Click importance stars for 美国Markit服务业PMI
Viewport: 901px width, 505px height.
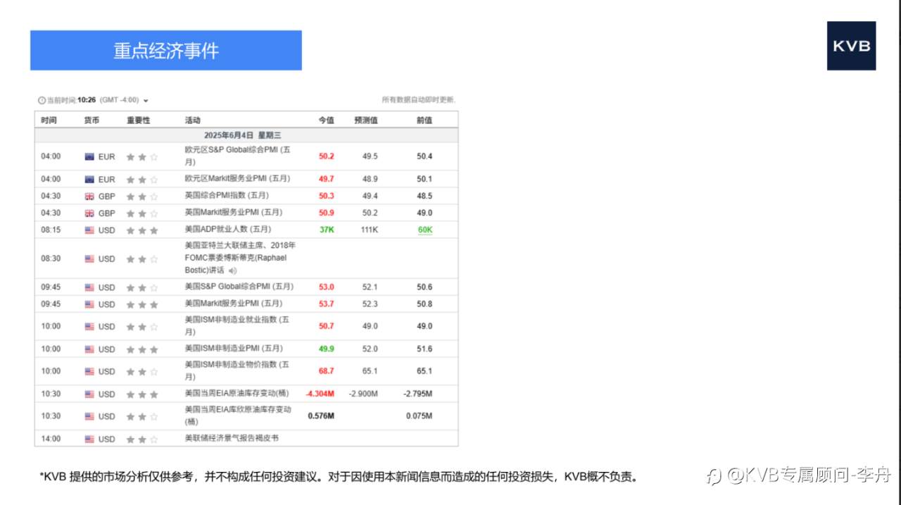click(x=142, y=304)
